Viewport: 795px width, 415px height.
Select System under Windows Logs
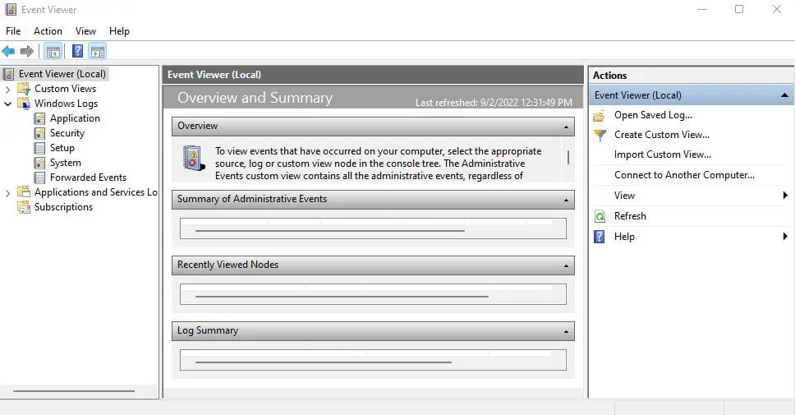pyautogui.click(x=66, y=163)
